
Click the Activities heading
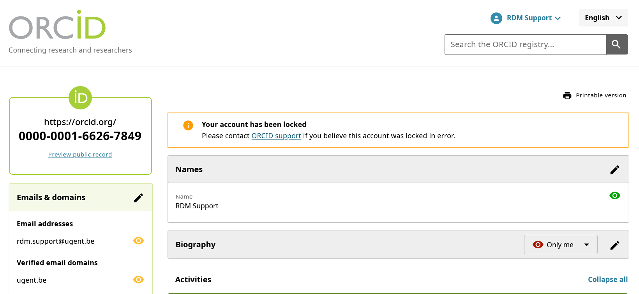193,280
